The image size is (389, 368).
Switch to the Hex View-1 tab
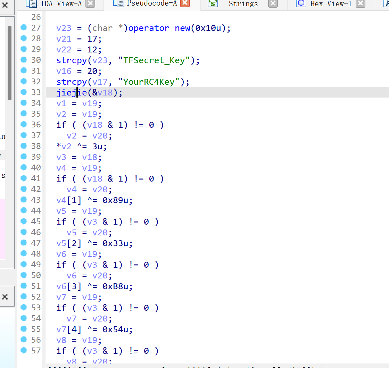pos(331,4)
